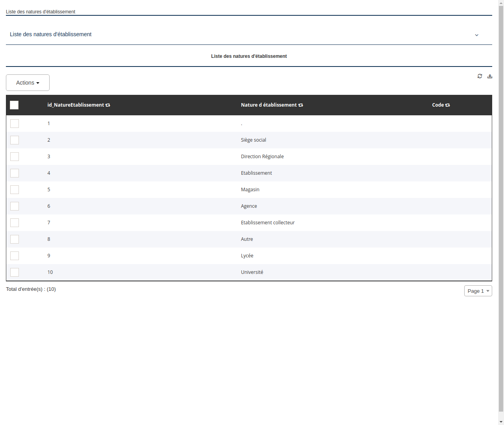Select the checkbox for row Université
This screenshot has height=425, width=504.
point(14,272)
